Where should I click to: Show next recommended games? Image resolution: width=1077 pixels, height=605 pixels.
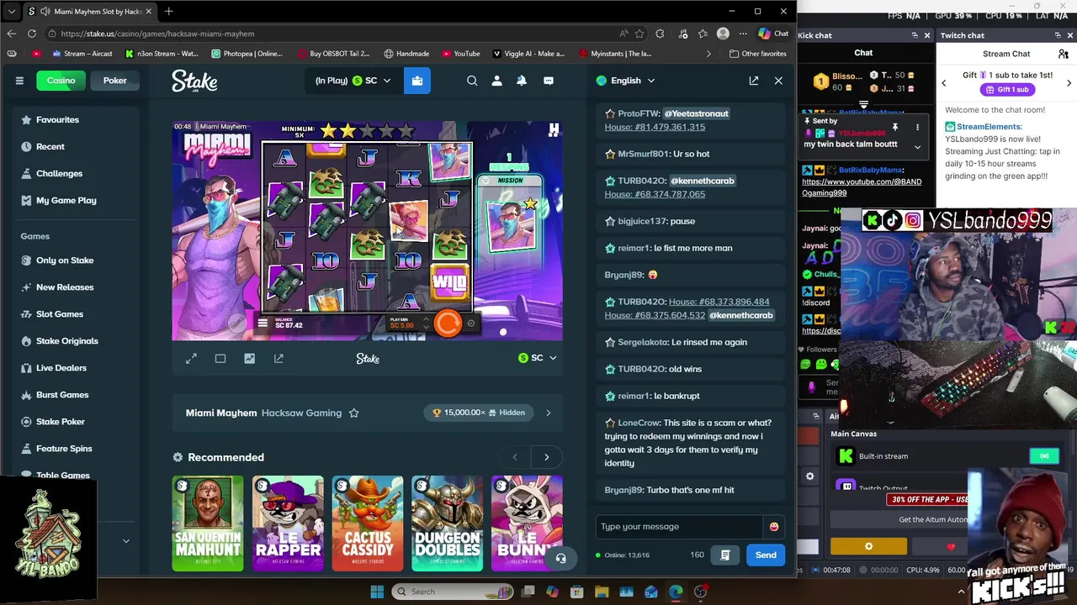(547, 457)
